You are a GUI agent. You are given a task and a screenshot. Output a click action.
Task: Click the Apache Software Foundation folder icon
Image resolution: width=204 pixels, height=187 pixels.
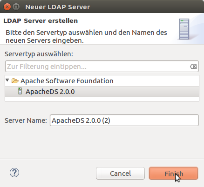pos(15,81)
